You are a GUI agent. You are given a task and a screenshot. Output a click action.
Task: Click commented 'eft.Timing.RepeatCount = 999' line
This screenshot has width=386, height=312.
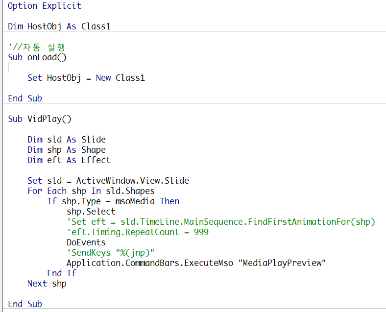pyautogui.click(x=138, y=232)
